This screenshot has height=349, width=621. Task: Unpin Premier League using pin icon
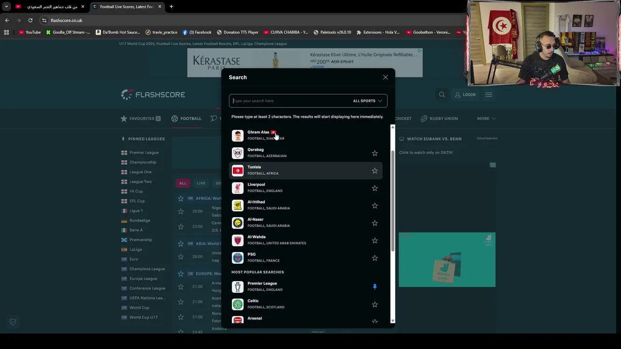click(375, 287)
